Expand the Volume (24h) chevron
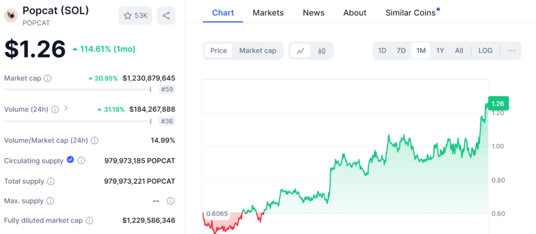 [x=66, y=109]
